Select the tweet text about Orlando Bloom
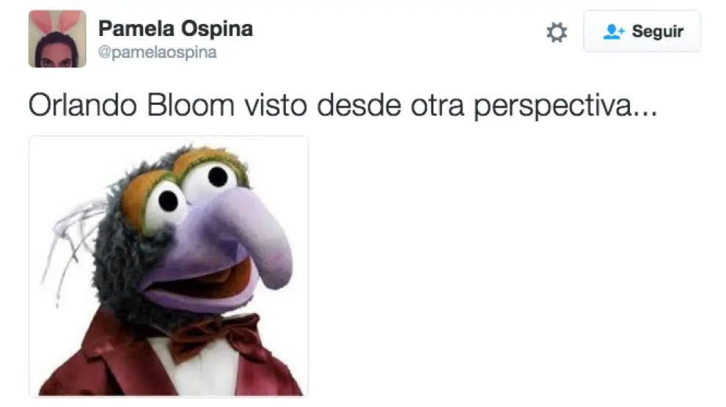 (342, 106)
